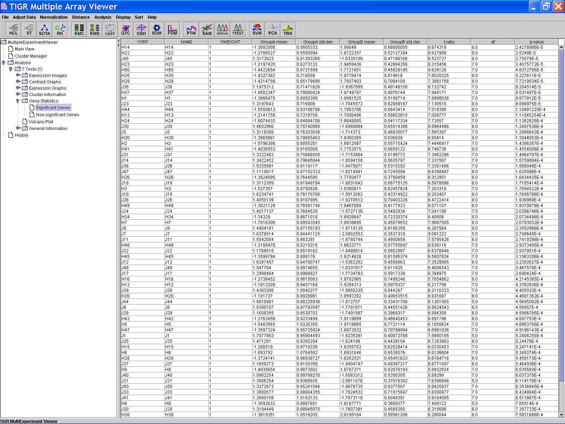Launch the SOM analysis icon

(x=156, y=30)
